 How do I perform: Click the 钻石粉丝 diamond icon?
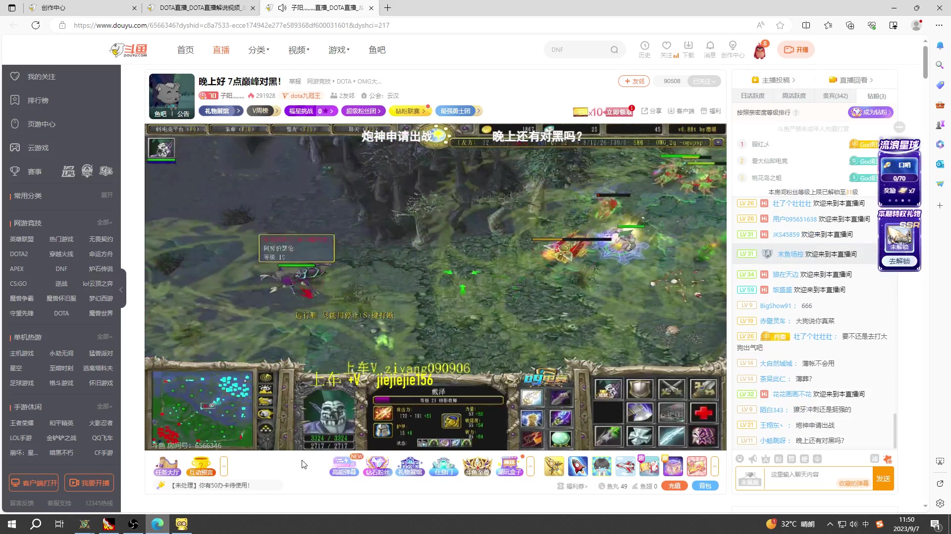point(377,466)
